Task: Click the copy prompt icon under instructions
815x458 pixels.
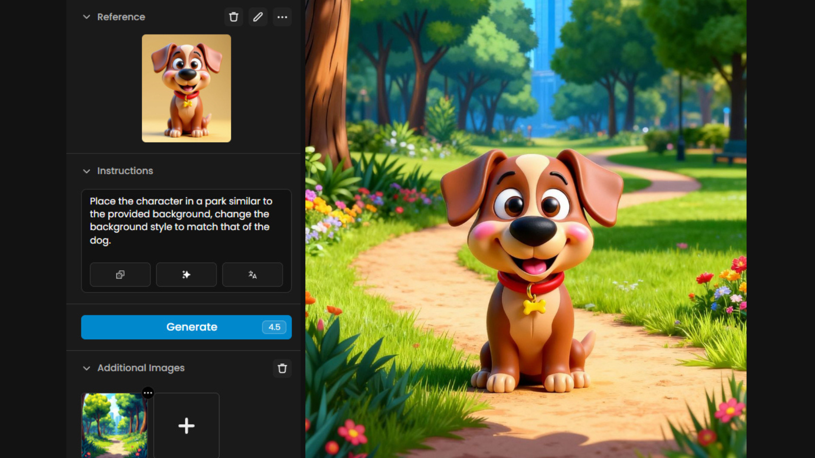Action: click(x=120, y=275)
